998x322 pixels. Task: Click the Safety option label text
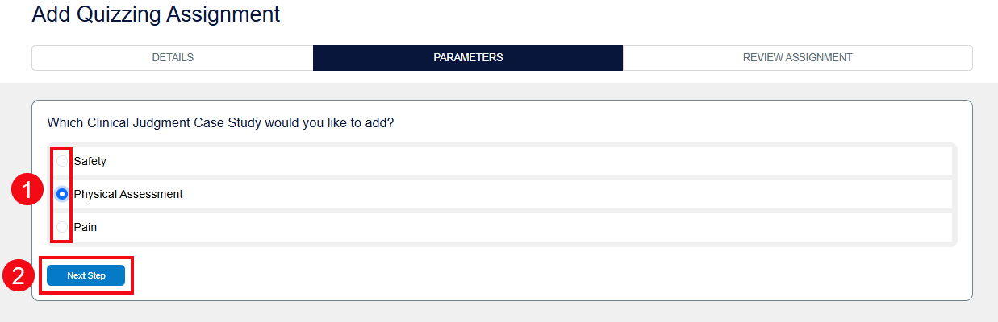90,161
